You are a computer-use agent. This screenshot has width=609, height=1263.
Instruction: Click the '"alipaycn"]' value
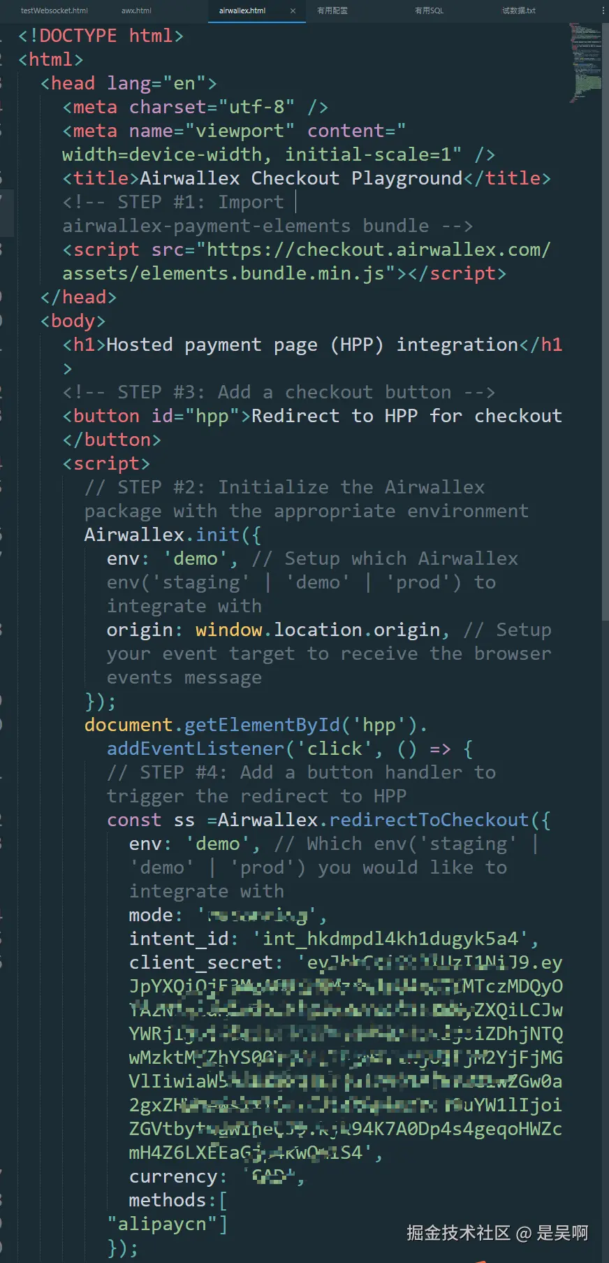tap(167, 1224)
